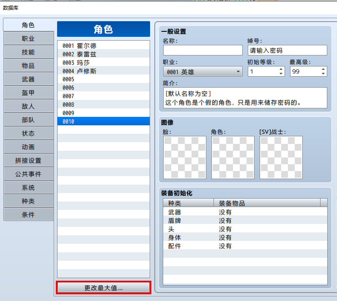
Task: Open the 物品 tab
Action: tap(28, 66)
